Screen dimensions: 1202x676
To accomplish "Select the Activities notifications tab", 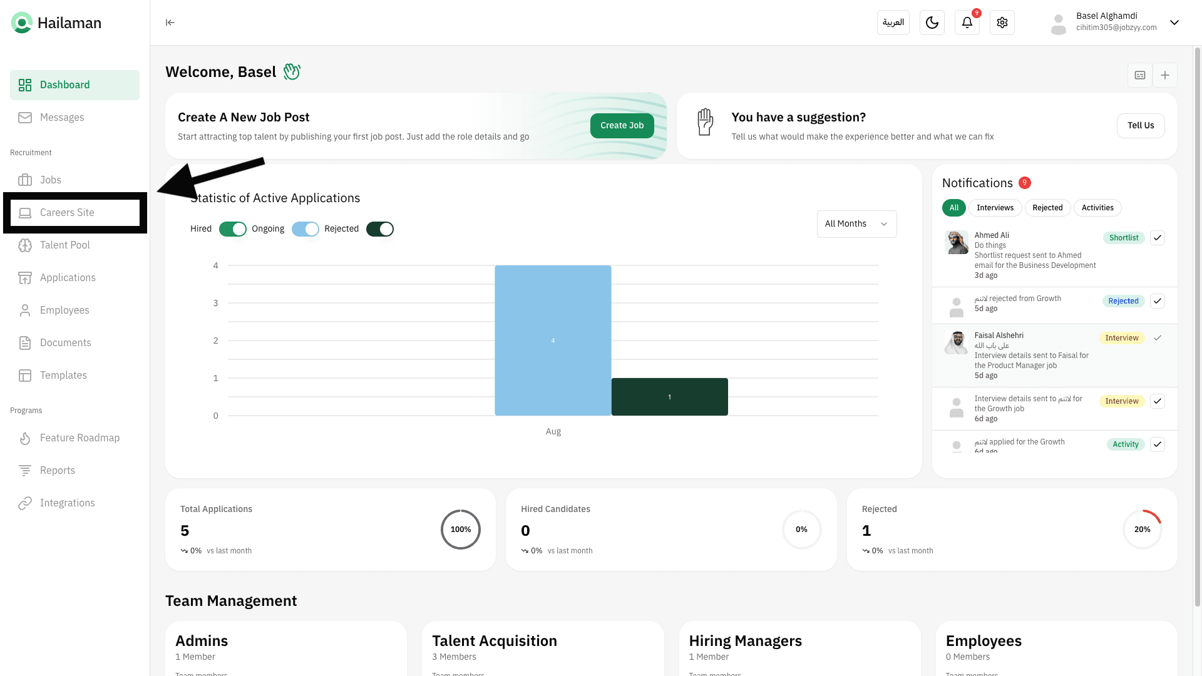I will point(1097,208).
